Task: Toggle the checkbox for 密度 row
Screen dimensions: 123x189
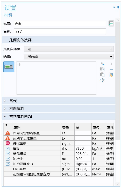Action: 8,148
